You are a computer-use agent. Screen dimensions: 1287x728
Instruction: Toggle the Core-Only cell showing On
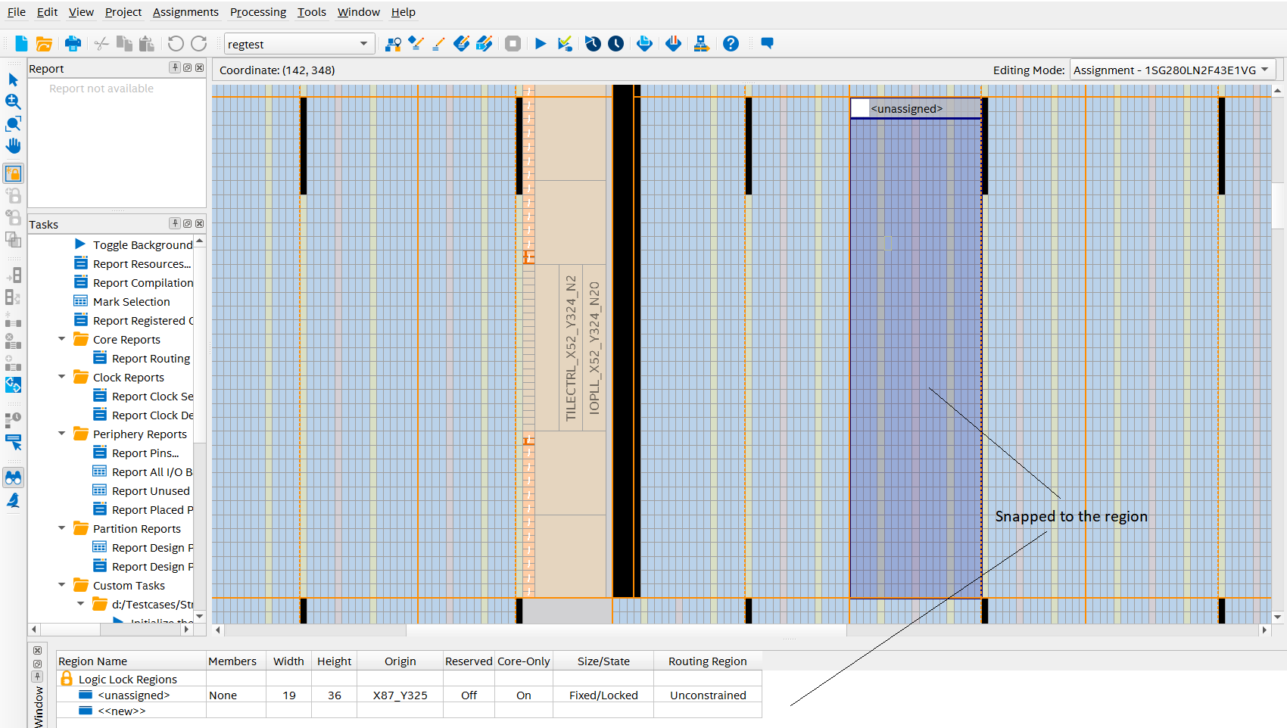pos(523,695)
